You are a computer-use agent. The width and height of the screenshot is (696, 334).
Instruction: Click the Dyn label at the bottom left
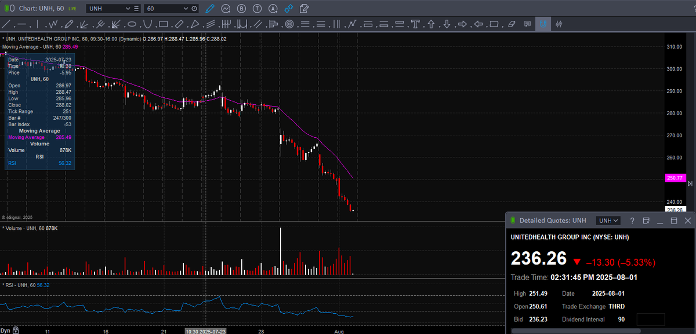(5, 330)
